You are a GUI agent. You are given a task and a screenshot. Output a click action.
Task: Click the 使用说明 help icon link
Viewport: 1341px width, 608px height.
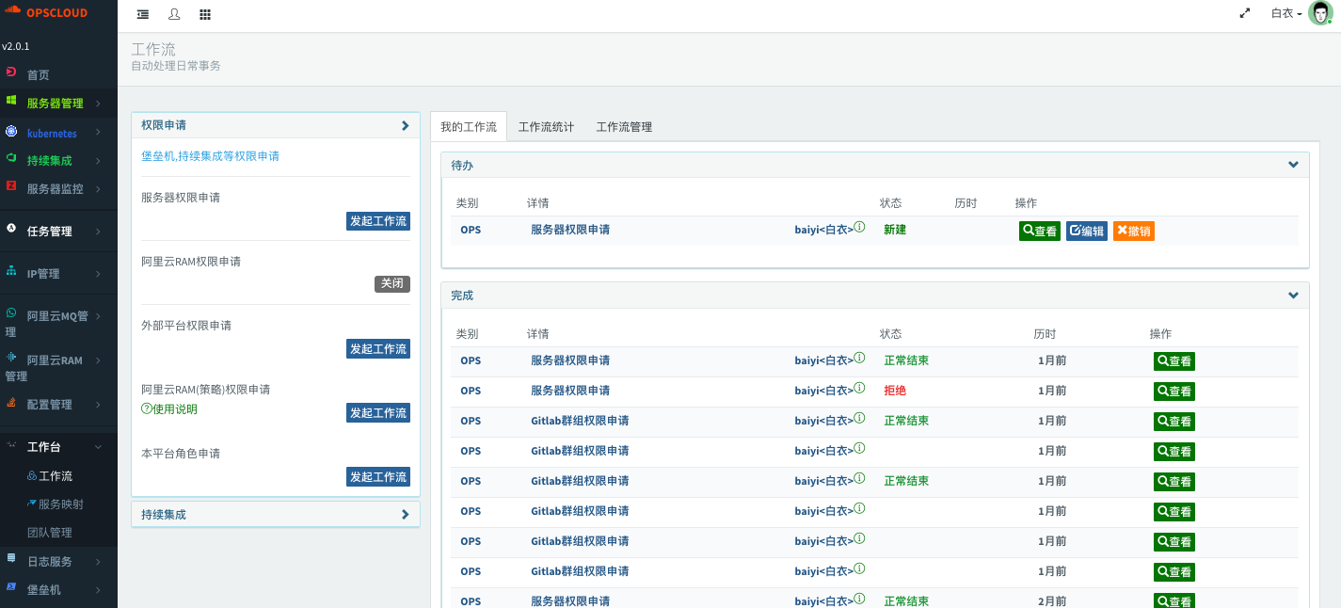[x=169, y=409]
